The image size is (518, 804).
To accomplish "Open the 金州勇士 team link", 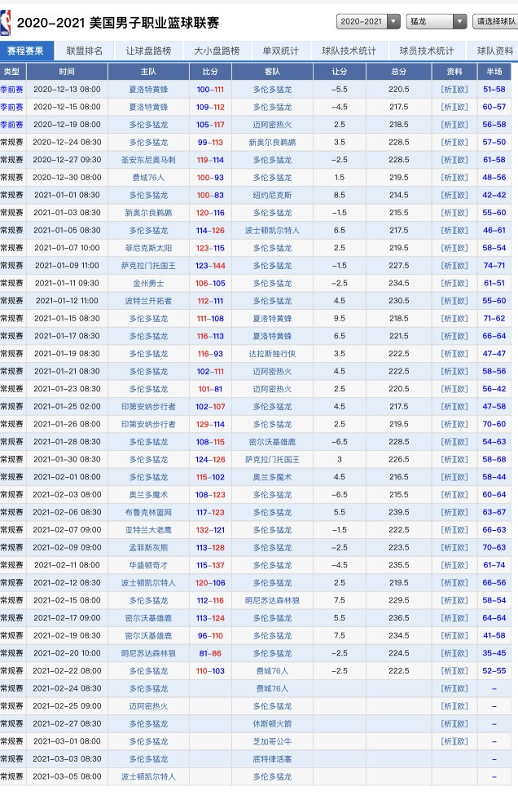I will click(x=148, y=283).
